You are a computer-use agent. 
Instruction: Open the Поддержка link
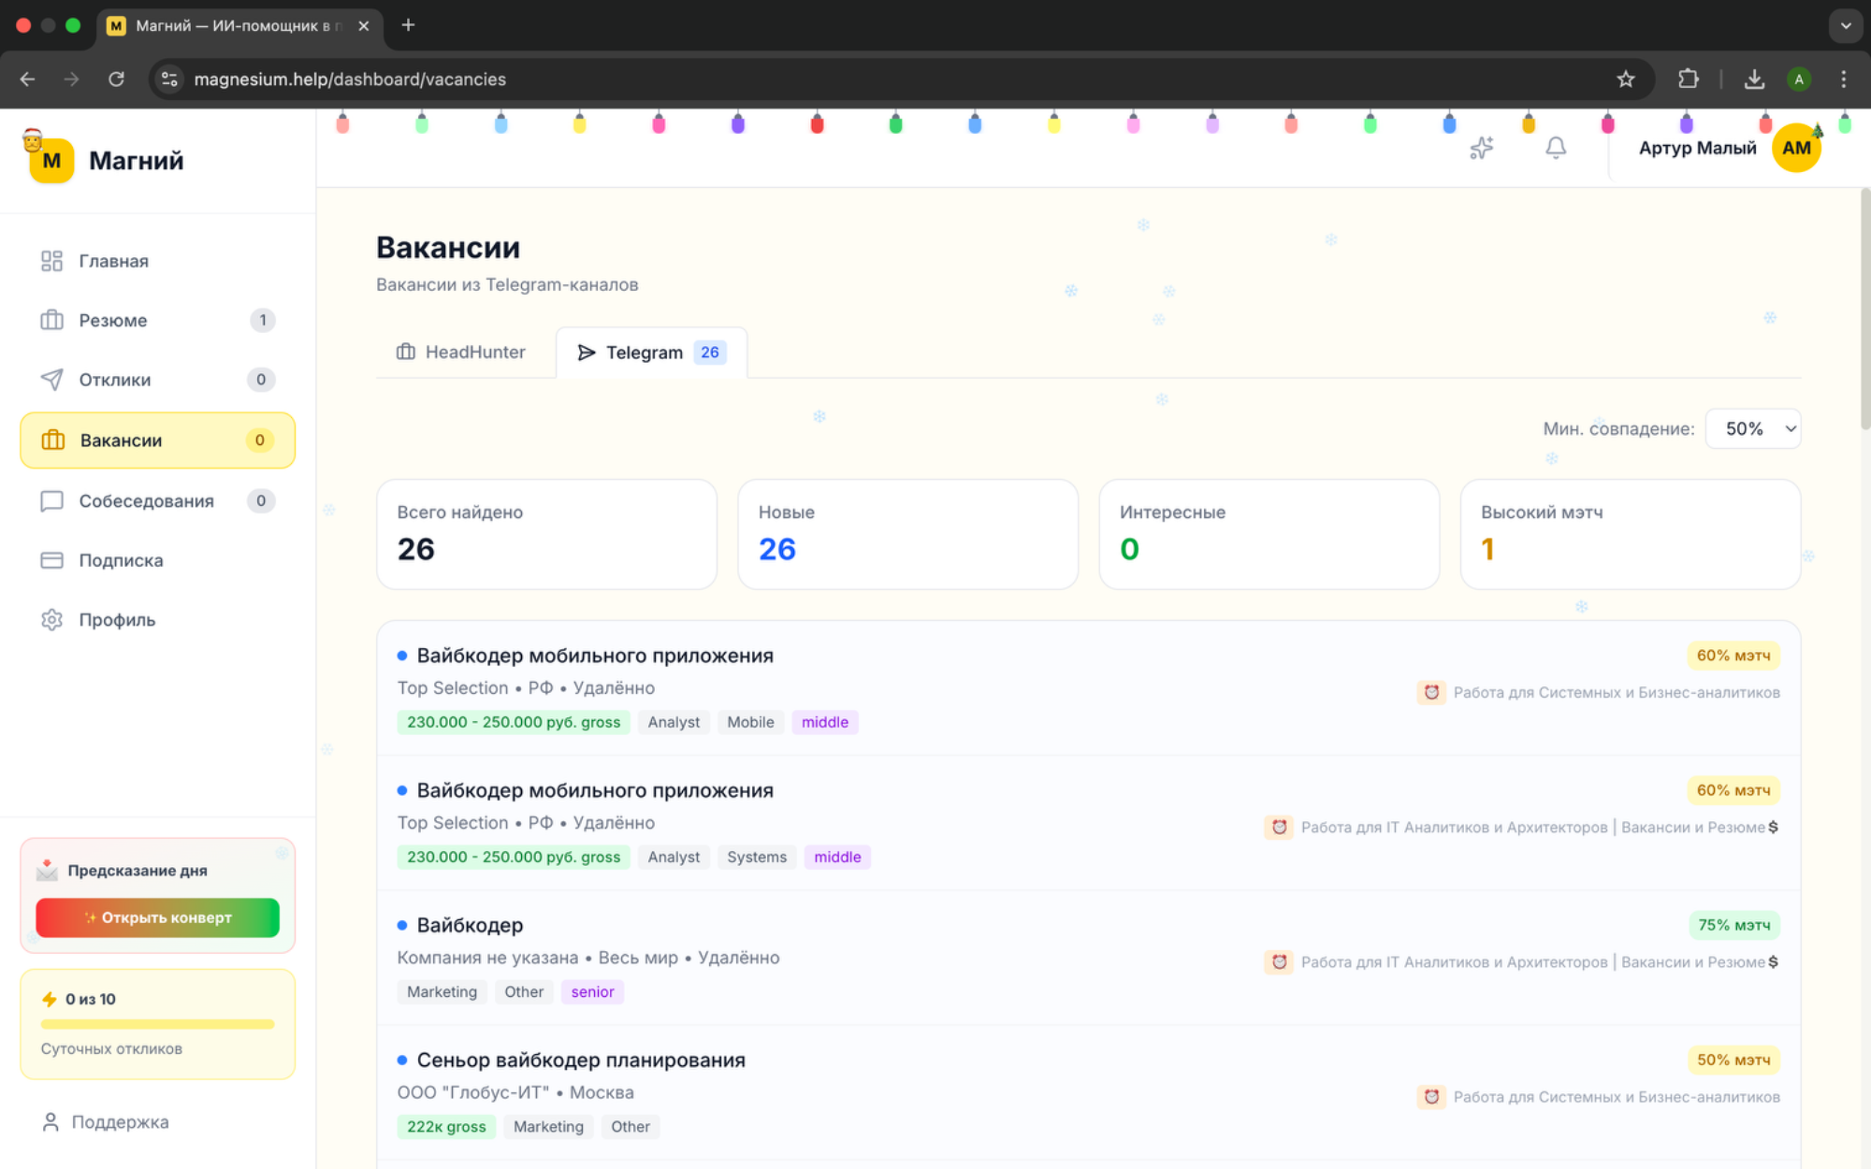[120, 1122]
